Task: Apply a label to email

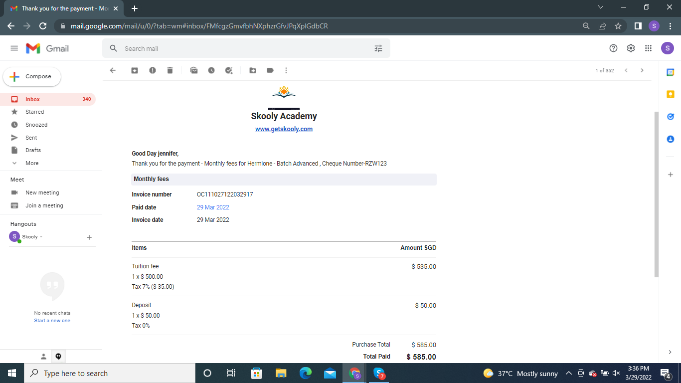Action: point(270,70)
